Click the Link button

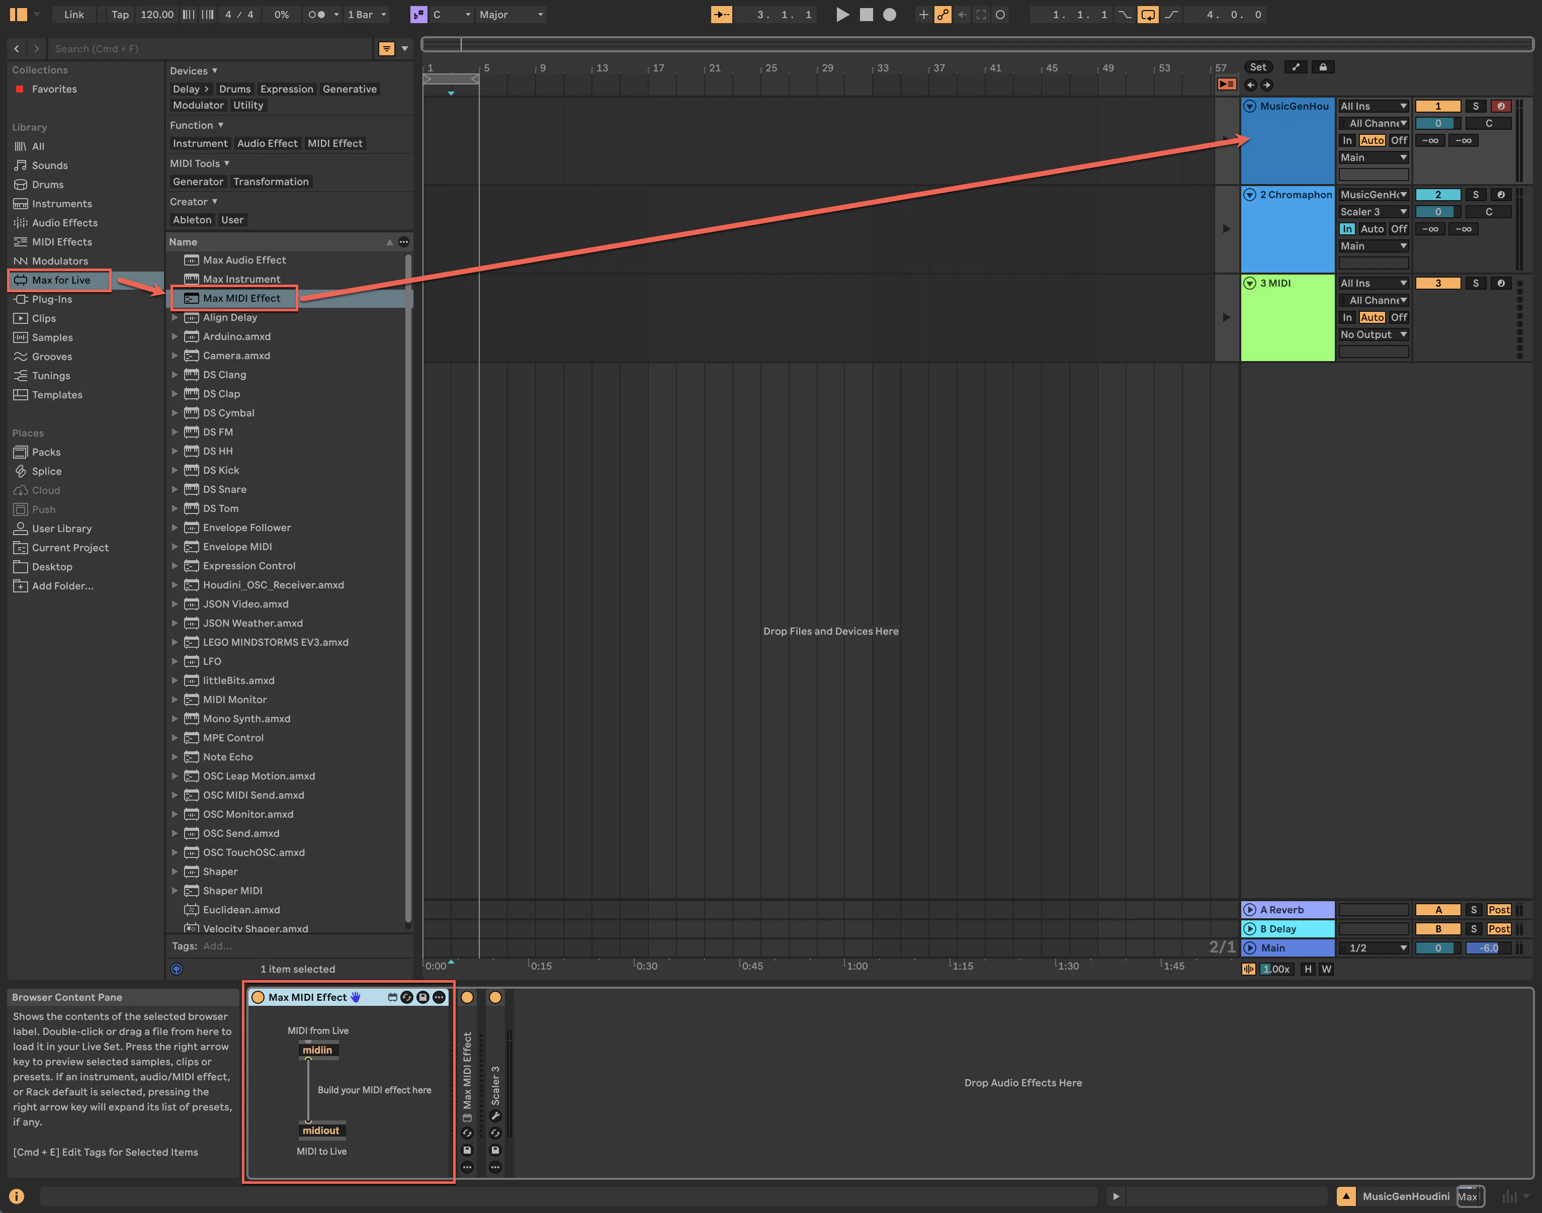[74, 14]
